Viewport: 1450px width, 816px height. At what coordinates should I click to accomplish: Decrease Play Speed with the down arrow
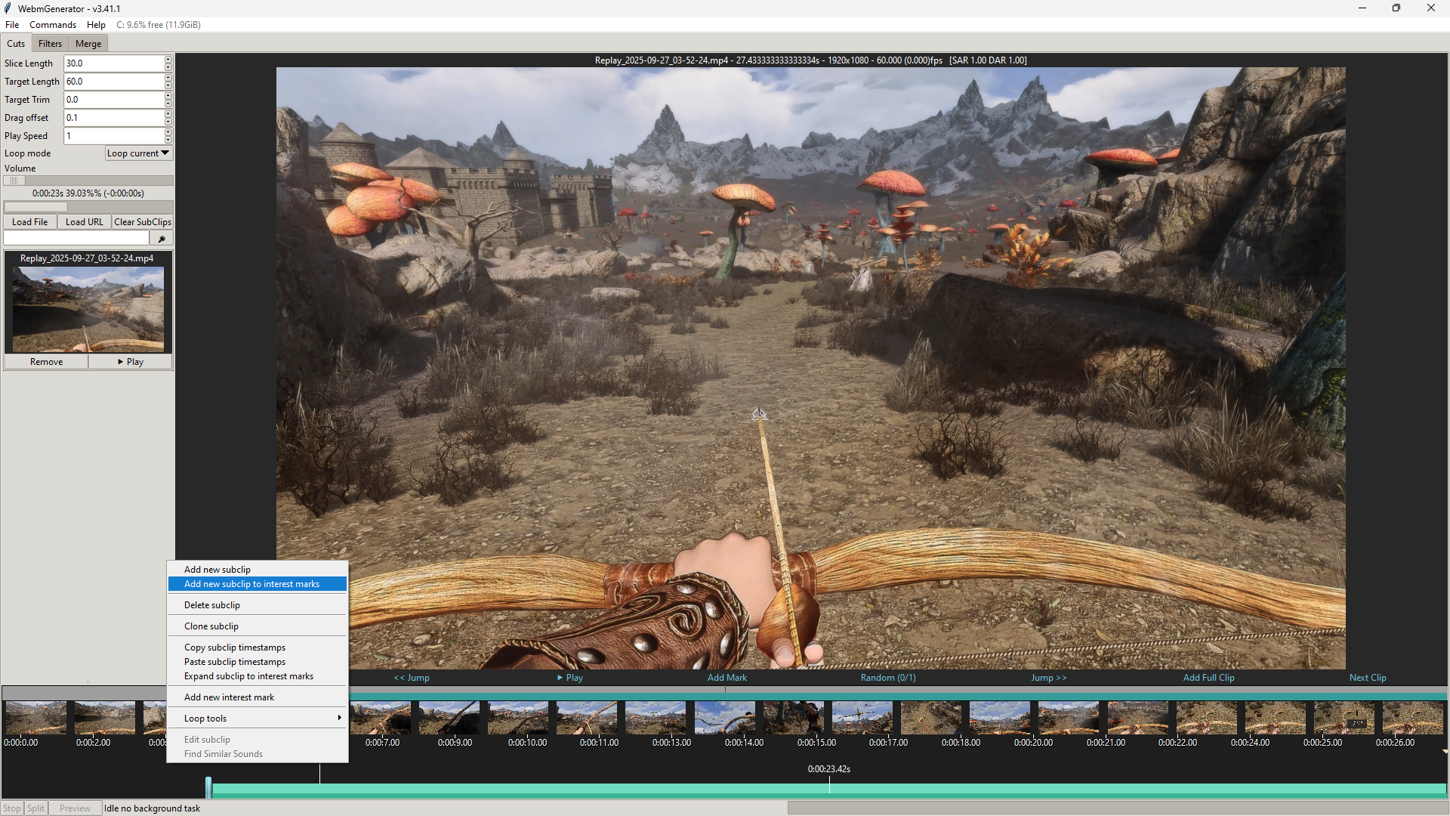point(168,140)
